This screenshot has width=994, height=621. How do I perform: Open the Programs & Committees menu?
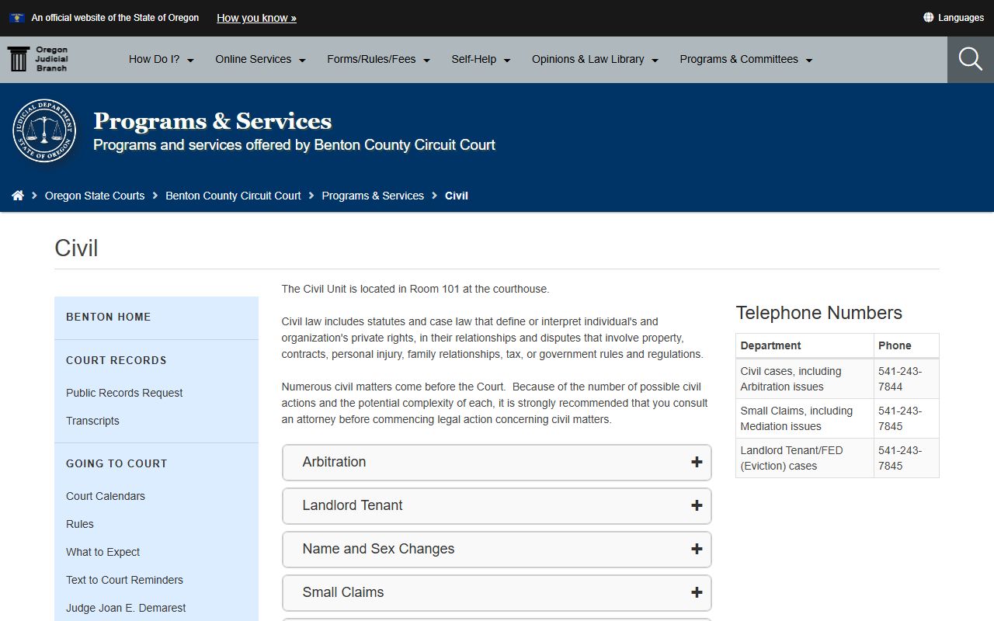[x=746, y=59]
